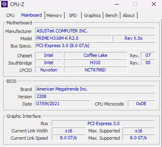
Task: Click the H310 southbridge field
Action: (x=96, y=63)
